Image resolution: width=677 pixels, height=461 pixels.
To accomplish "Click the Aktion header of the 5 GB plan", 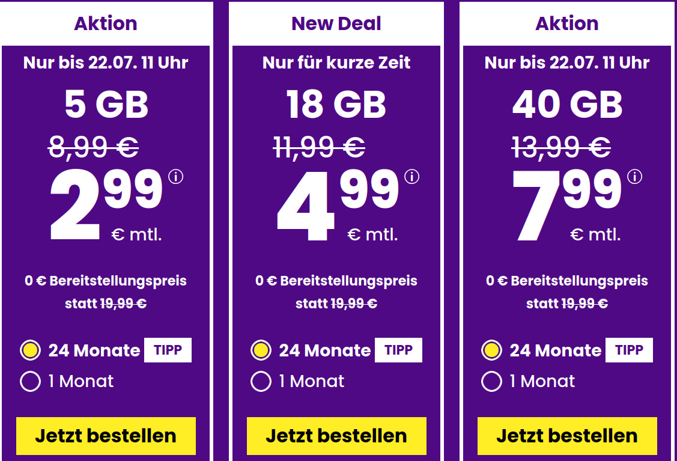I will click(106, 23).
